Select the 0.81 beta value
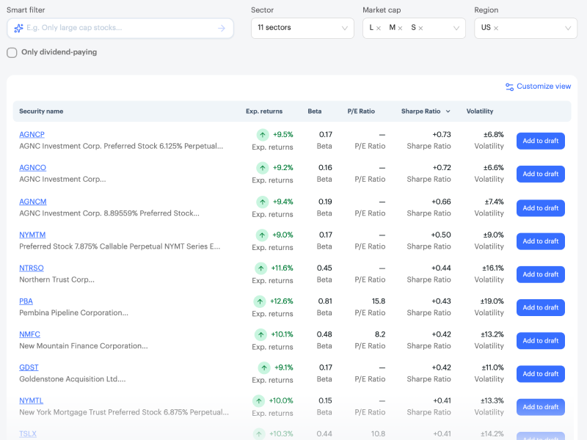 point(325,301)
